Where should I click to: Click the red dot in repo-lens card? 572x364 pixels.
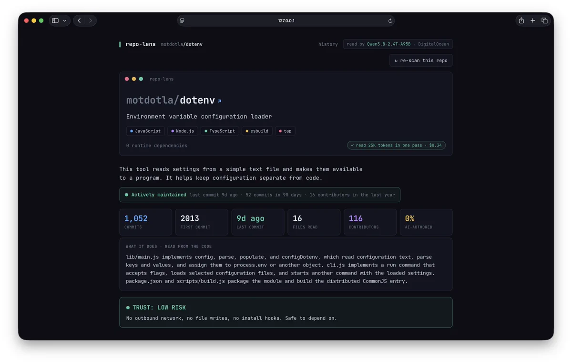[127, 79]
